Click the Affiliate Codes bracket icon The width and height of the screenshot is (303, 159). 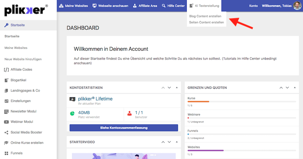point(6,70)
